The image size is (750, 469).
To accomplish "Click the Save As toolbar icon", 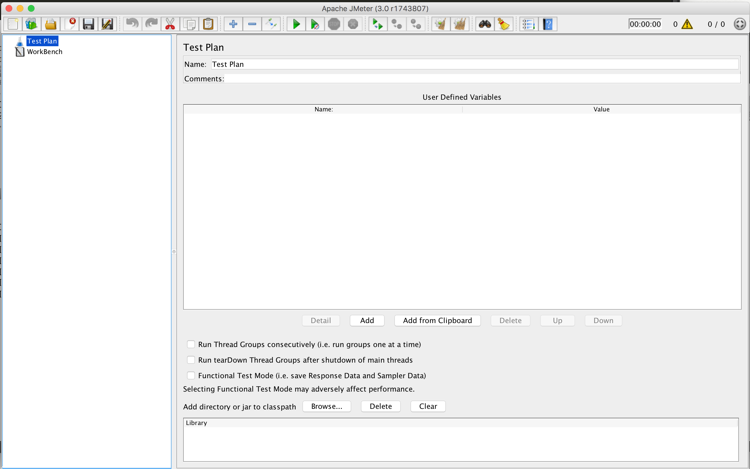I will (x=107, y=24).
